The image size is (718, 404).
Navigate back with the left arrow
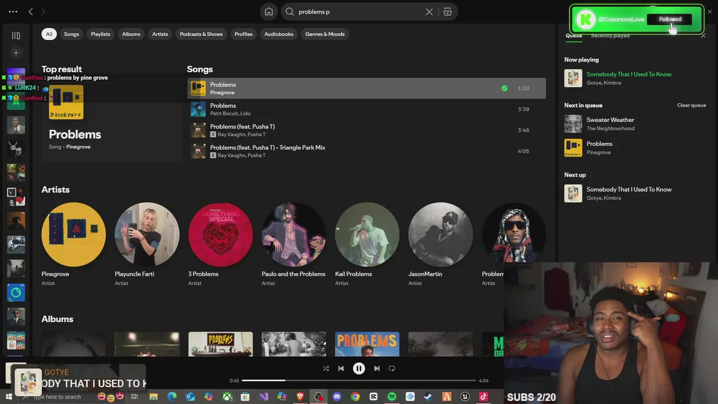[x=31, y=11]
